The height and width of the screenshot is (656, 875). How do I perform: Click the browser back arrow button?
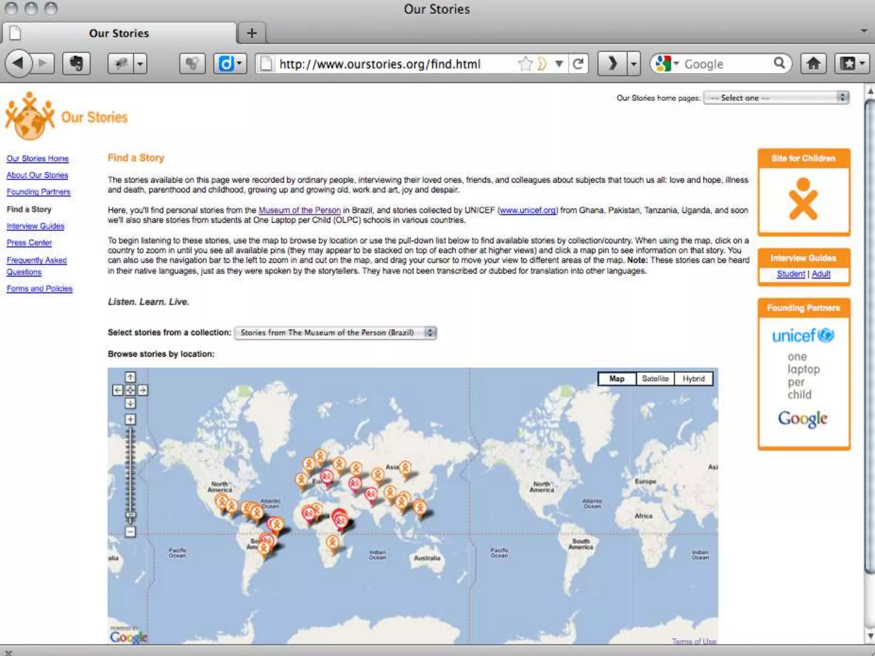click(x=18, y=64)
